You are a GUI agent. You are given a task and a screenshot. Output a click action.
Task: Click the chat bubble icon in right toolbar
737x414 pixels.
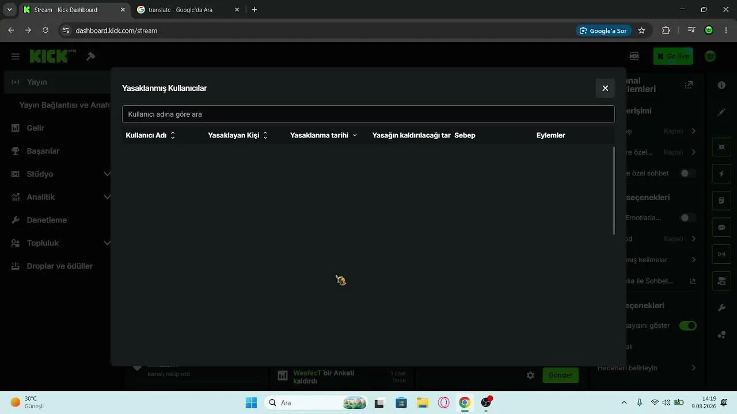tap(721, 228)
